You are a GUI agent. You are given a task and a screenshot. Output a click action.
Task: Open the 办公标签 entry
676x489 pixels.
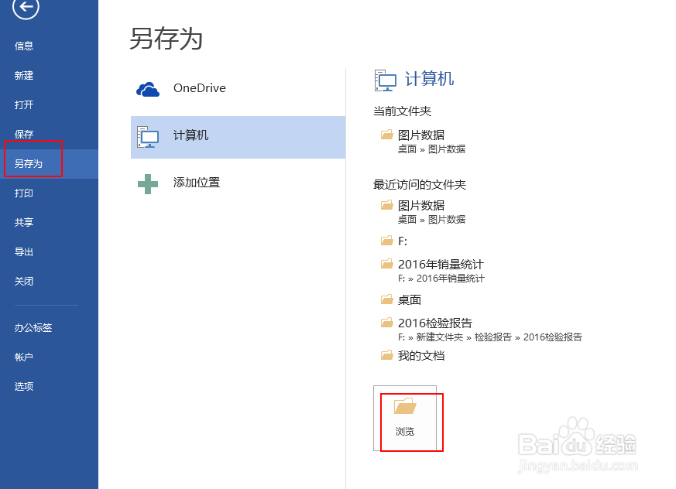tap(33, 327)
